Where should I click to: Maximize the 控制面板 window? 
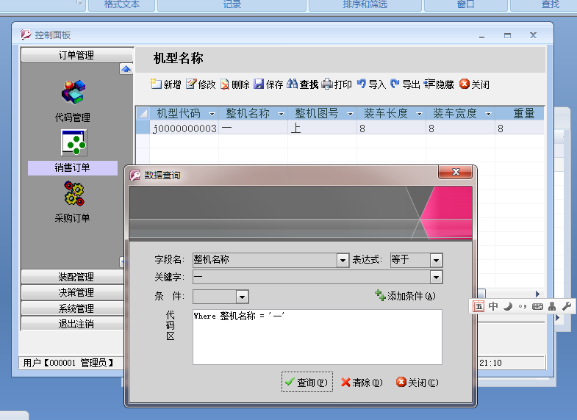(507, 35)
